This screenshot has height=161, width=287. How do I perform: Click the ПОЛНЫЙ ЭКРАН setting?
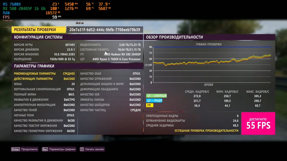click(44, 94)
